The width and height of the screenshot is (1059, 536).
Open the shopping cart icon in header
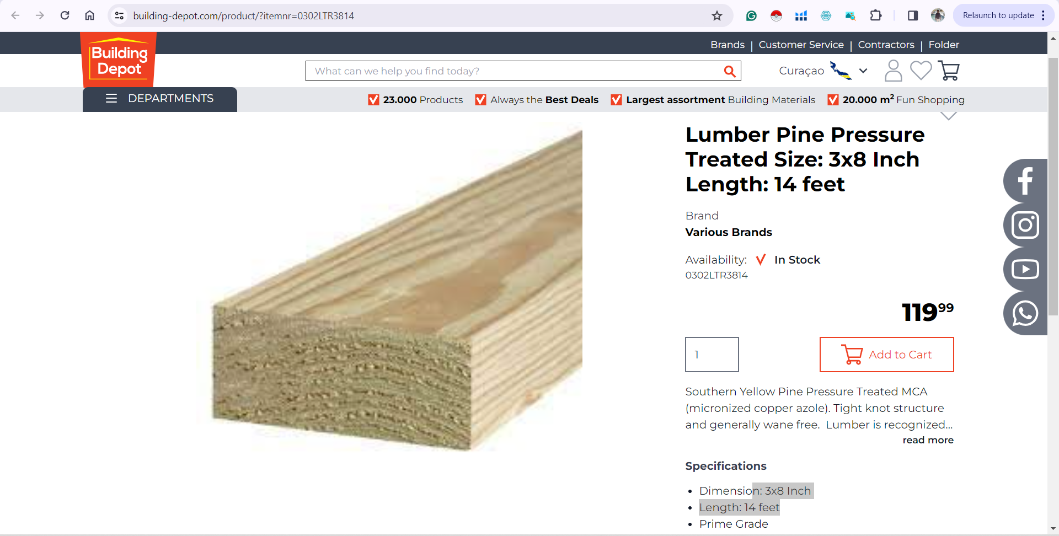click(x=949, y=71)
